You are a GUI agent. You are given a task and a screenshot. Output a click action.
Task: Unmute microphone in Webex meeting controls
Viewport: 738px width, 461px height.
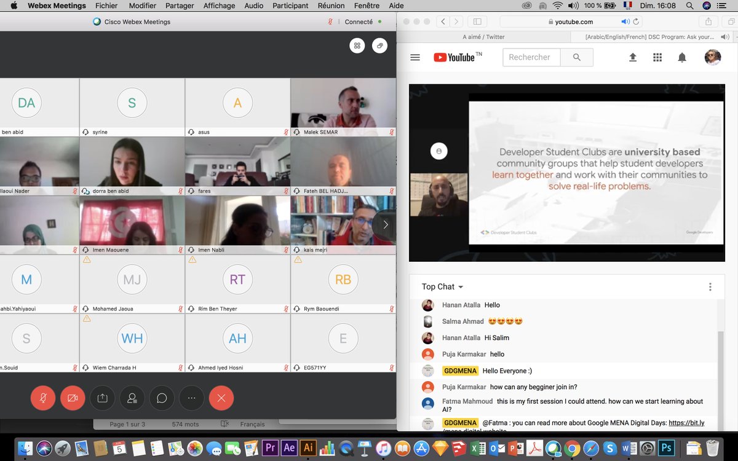click(43, 398)
